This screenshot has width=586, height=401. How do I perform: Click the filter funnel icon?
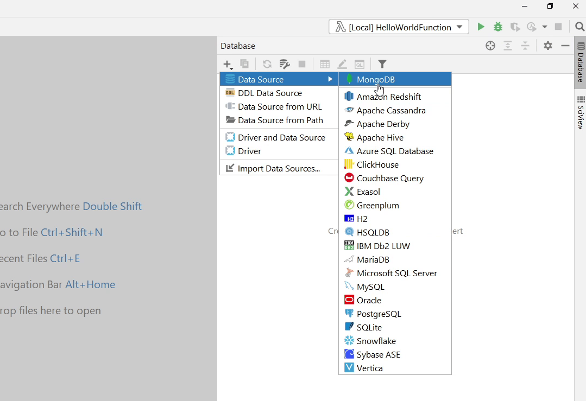382,64
